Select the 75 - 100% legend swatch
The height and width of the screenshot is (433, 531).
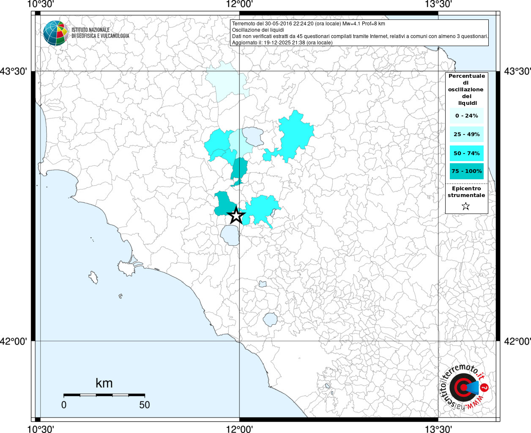coord(466,171)
